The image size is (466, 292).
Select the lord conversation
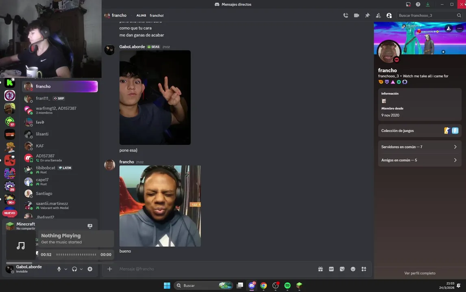click(x=60, y=122)
